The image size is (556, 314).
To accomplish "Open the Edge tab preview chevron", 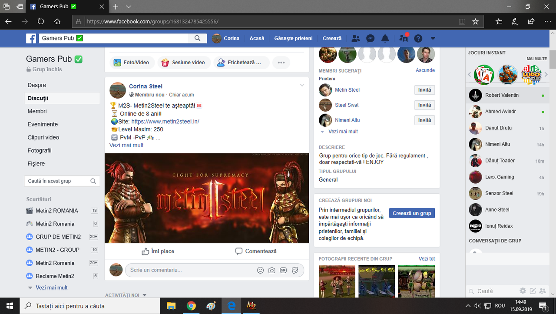I will click(x=129, y=7).
